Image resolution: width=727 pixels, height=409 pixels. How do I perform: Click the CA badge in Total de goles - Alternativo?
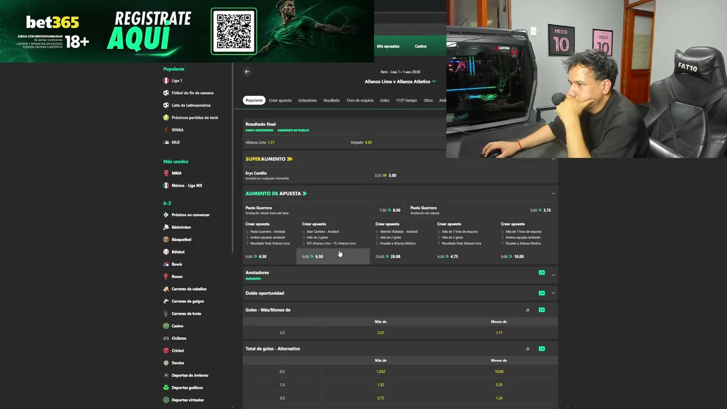pyautogui.click(x=542, y=349)
